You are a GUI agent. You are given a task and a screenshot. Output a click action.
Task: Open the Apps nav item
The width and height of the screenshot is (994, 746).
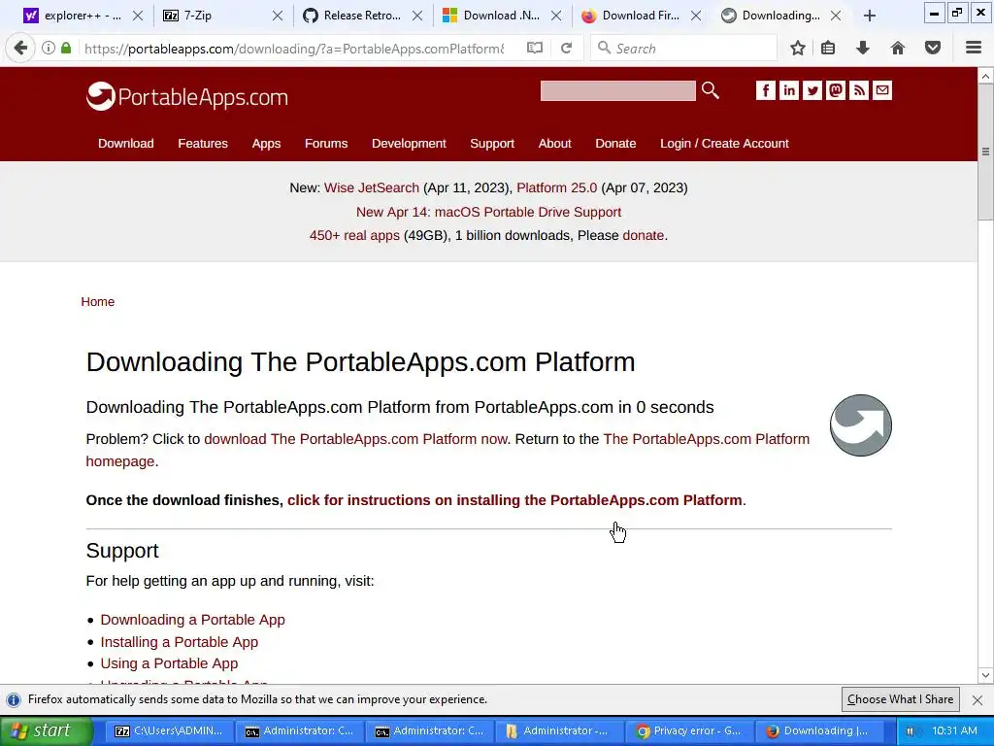[x=266, y=144]
